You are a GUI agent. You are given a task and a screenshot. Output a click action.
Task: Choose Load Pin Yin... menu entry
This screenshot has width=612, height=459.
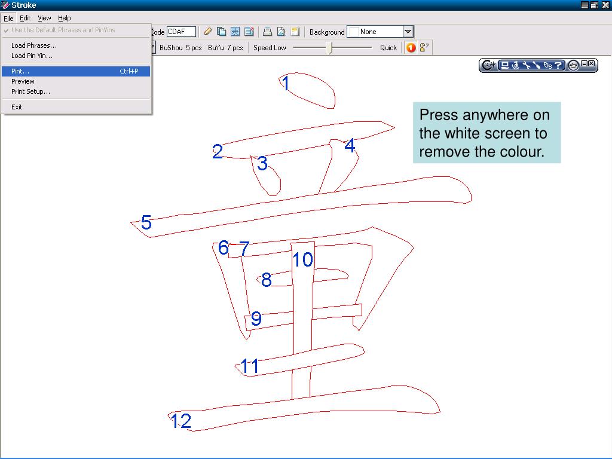coord(76,56)
